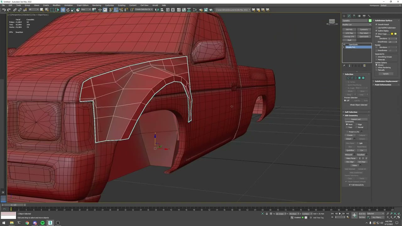Viewport: 402px width, 226px height.
Task: Select Element sub-object level icon
Action: (363, 78)
